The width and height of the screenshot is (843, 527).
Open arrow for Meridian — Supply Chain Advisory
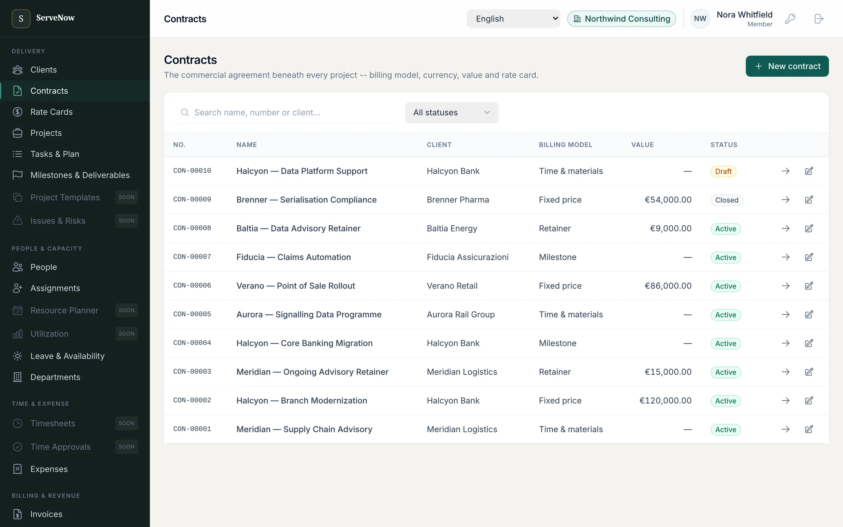pyautogui.click(x=786, y=429)
